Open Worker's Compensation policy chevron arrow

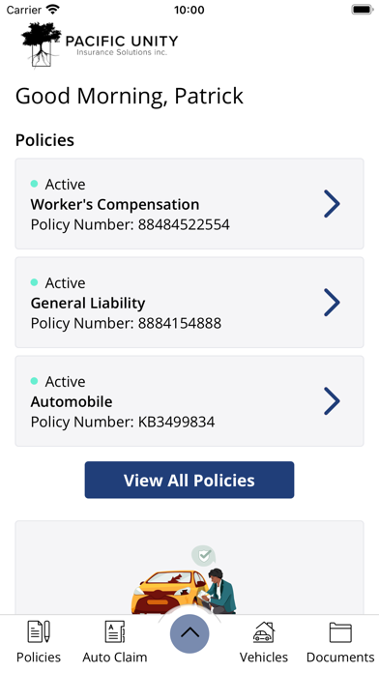[332, 204]
